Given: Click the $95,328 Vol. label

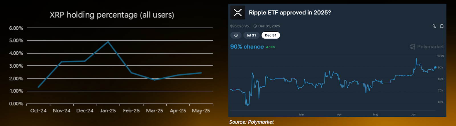Looking at the screenshot, I should 240,26.
